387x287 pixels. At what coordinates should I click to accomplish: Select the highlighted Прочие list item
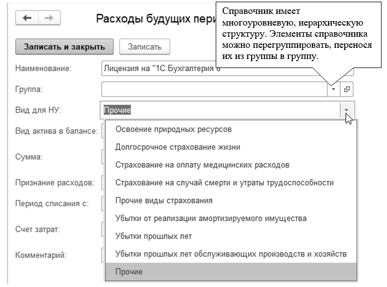(129, 271)
